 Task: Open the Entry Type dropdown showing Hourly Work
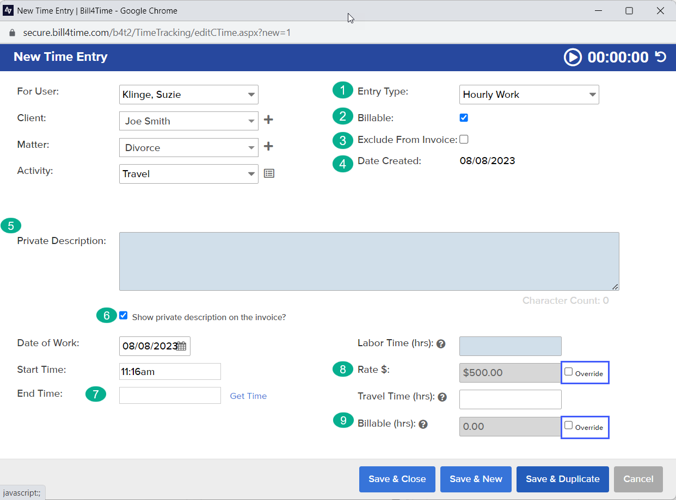click(x=529, y=95)
